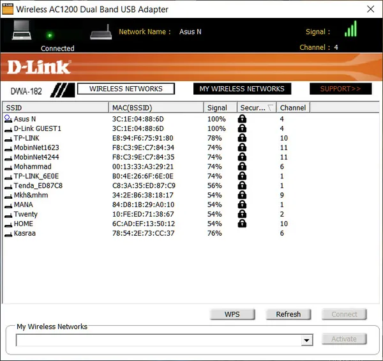Click MAC address 00:13:33:A3:29:21
Viewport: 383px width, 361px height.
pos(143,167)
